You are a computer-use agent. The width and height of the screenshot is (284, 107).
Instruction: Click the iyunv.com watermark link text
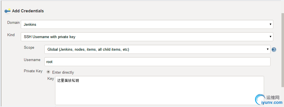click(x=272, y=103)
